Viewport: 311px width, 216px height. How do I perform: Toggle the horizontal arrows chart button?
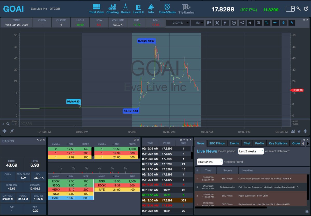[292, 23]
